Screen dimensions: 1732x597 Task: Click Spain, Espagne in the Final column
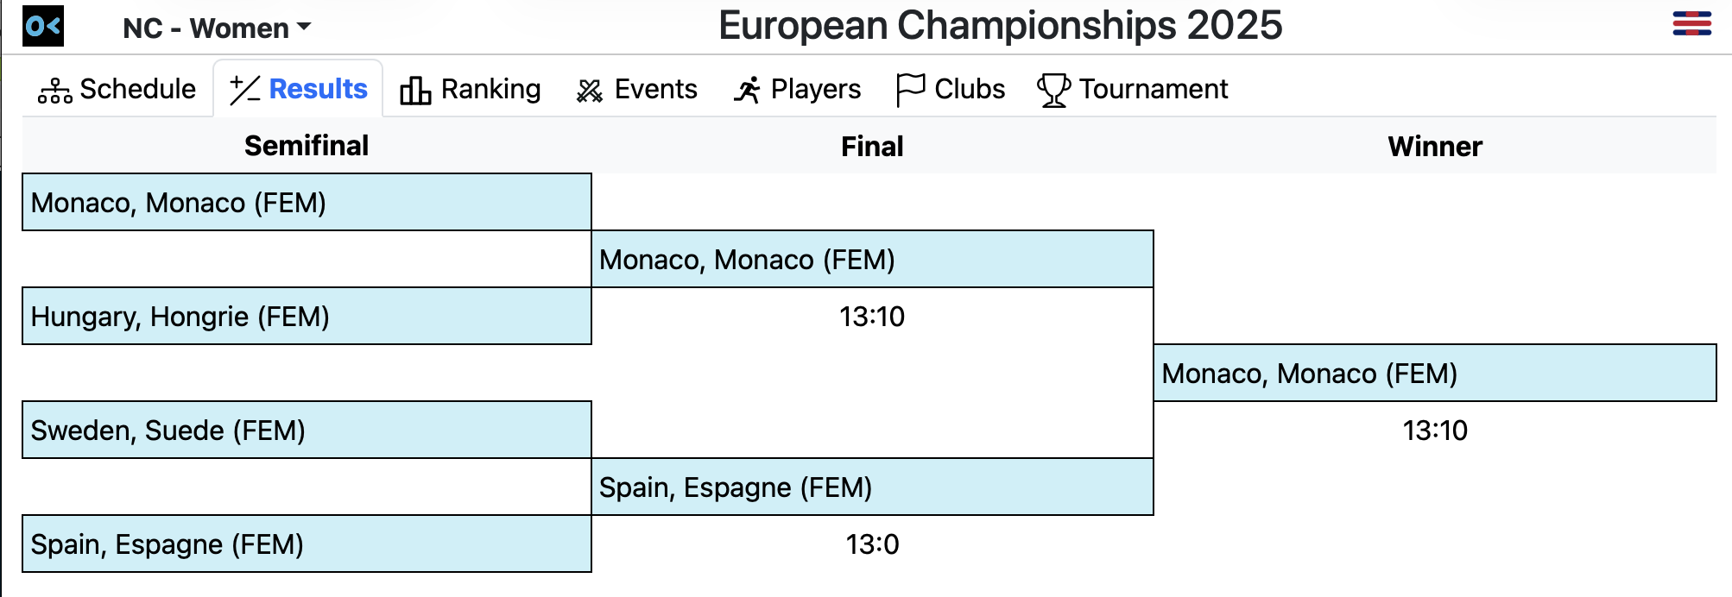pyautogui.click(x=872, y=487)
